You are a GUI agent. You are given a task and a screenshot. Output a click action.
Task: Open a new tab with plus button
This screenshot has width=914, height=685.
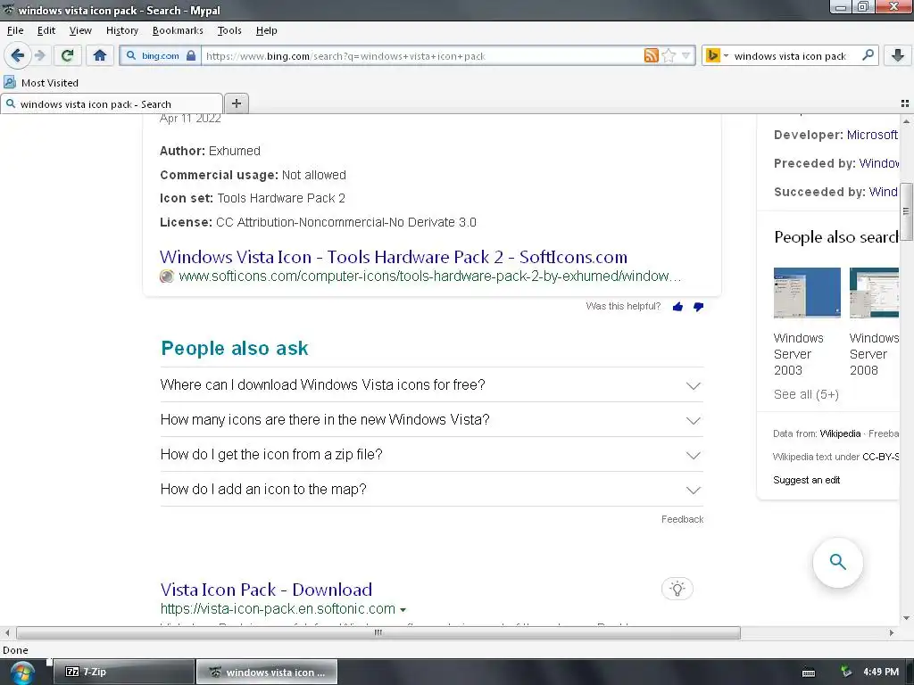(236, 103)
